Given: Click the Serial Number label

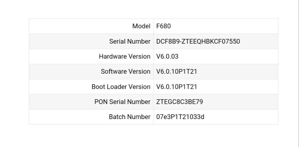Looking at the screenshot, I should click(x=130, y=42).
